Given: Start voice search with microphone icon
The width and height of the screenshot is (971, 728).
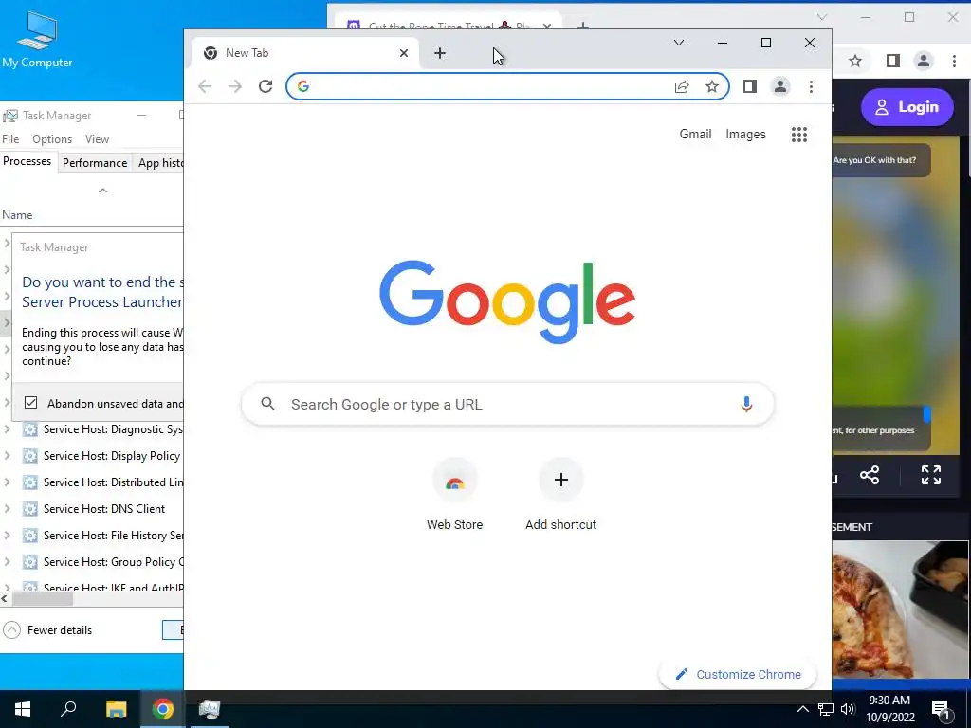Looking at the screenshot, I should [746, 404].
